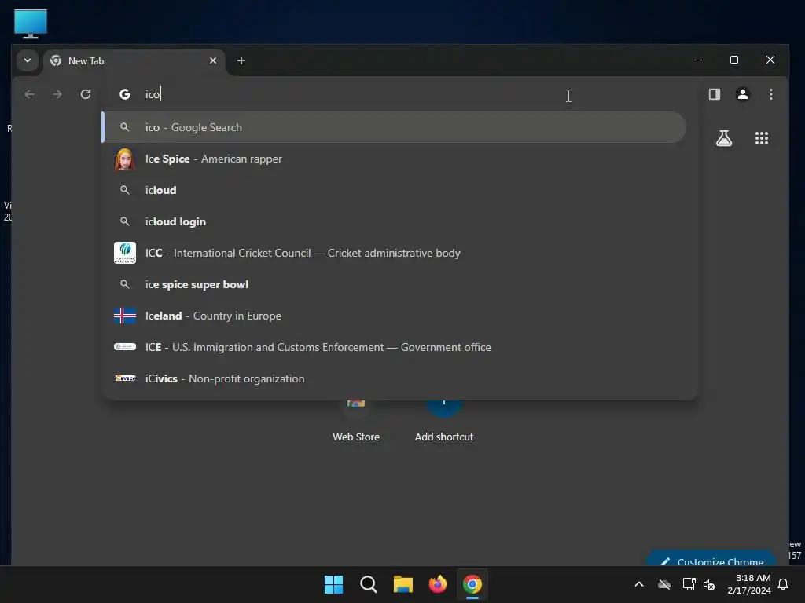805x603 pixels.
Task: Open the Windows Start menu
Action: (x=333, y=584)
